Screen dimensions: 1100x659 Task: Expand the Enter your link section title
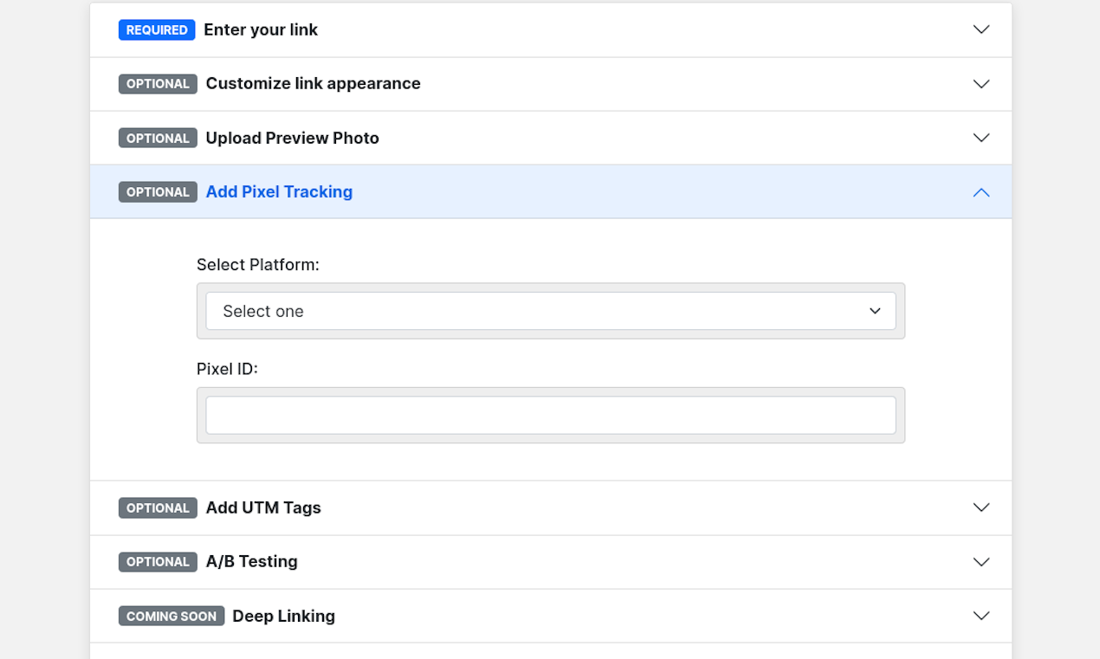[261, 29]
